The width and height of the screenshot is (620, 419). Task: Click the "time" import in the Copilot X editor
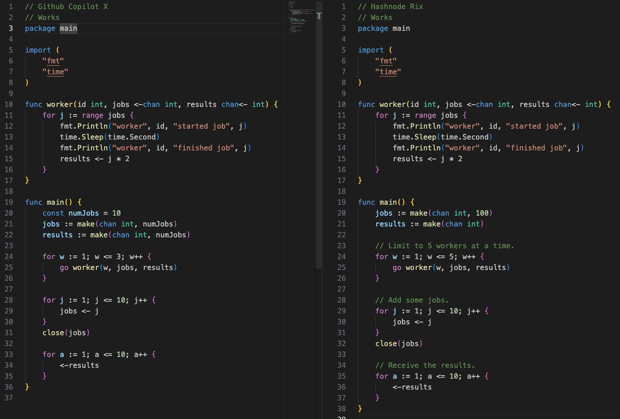point(55,72)
